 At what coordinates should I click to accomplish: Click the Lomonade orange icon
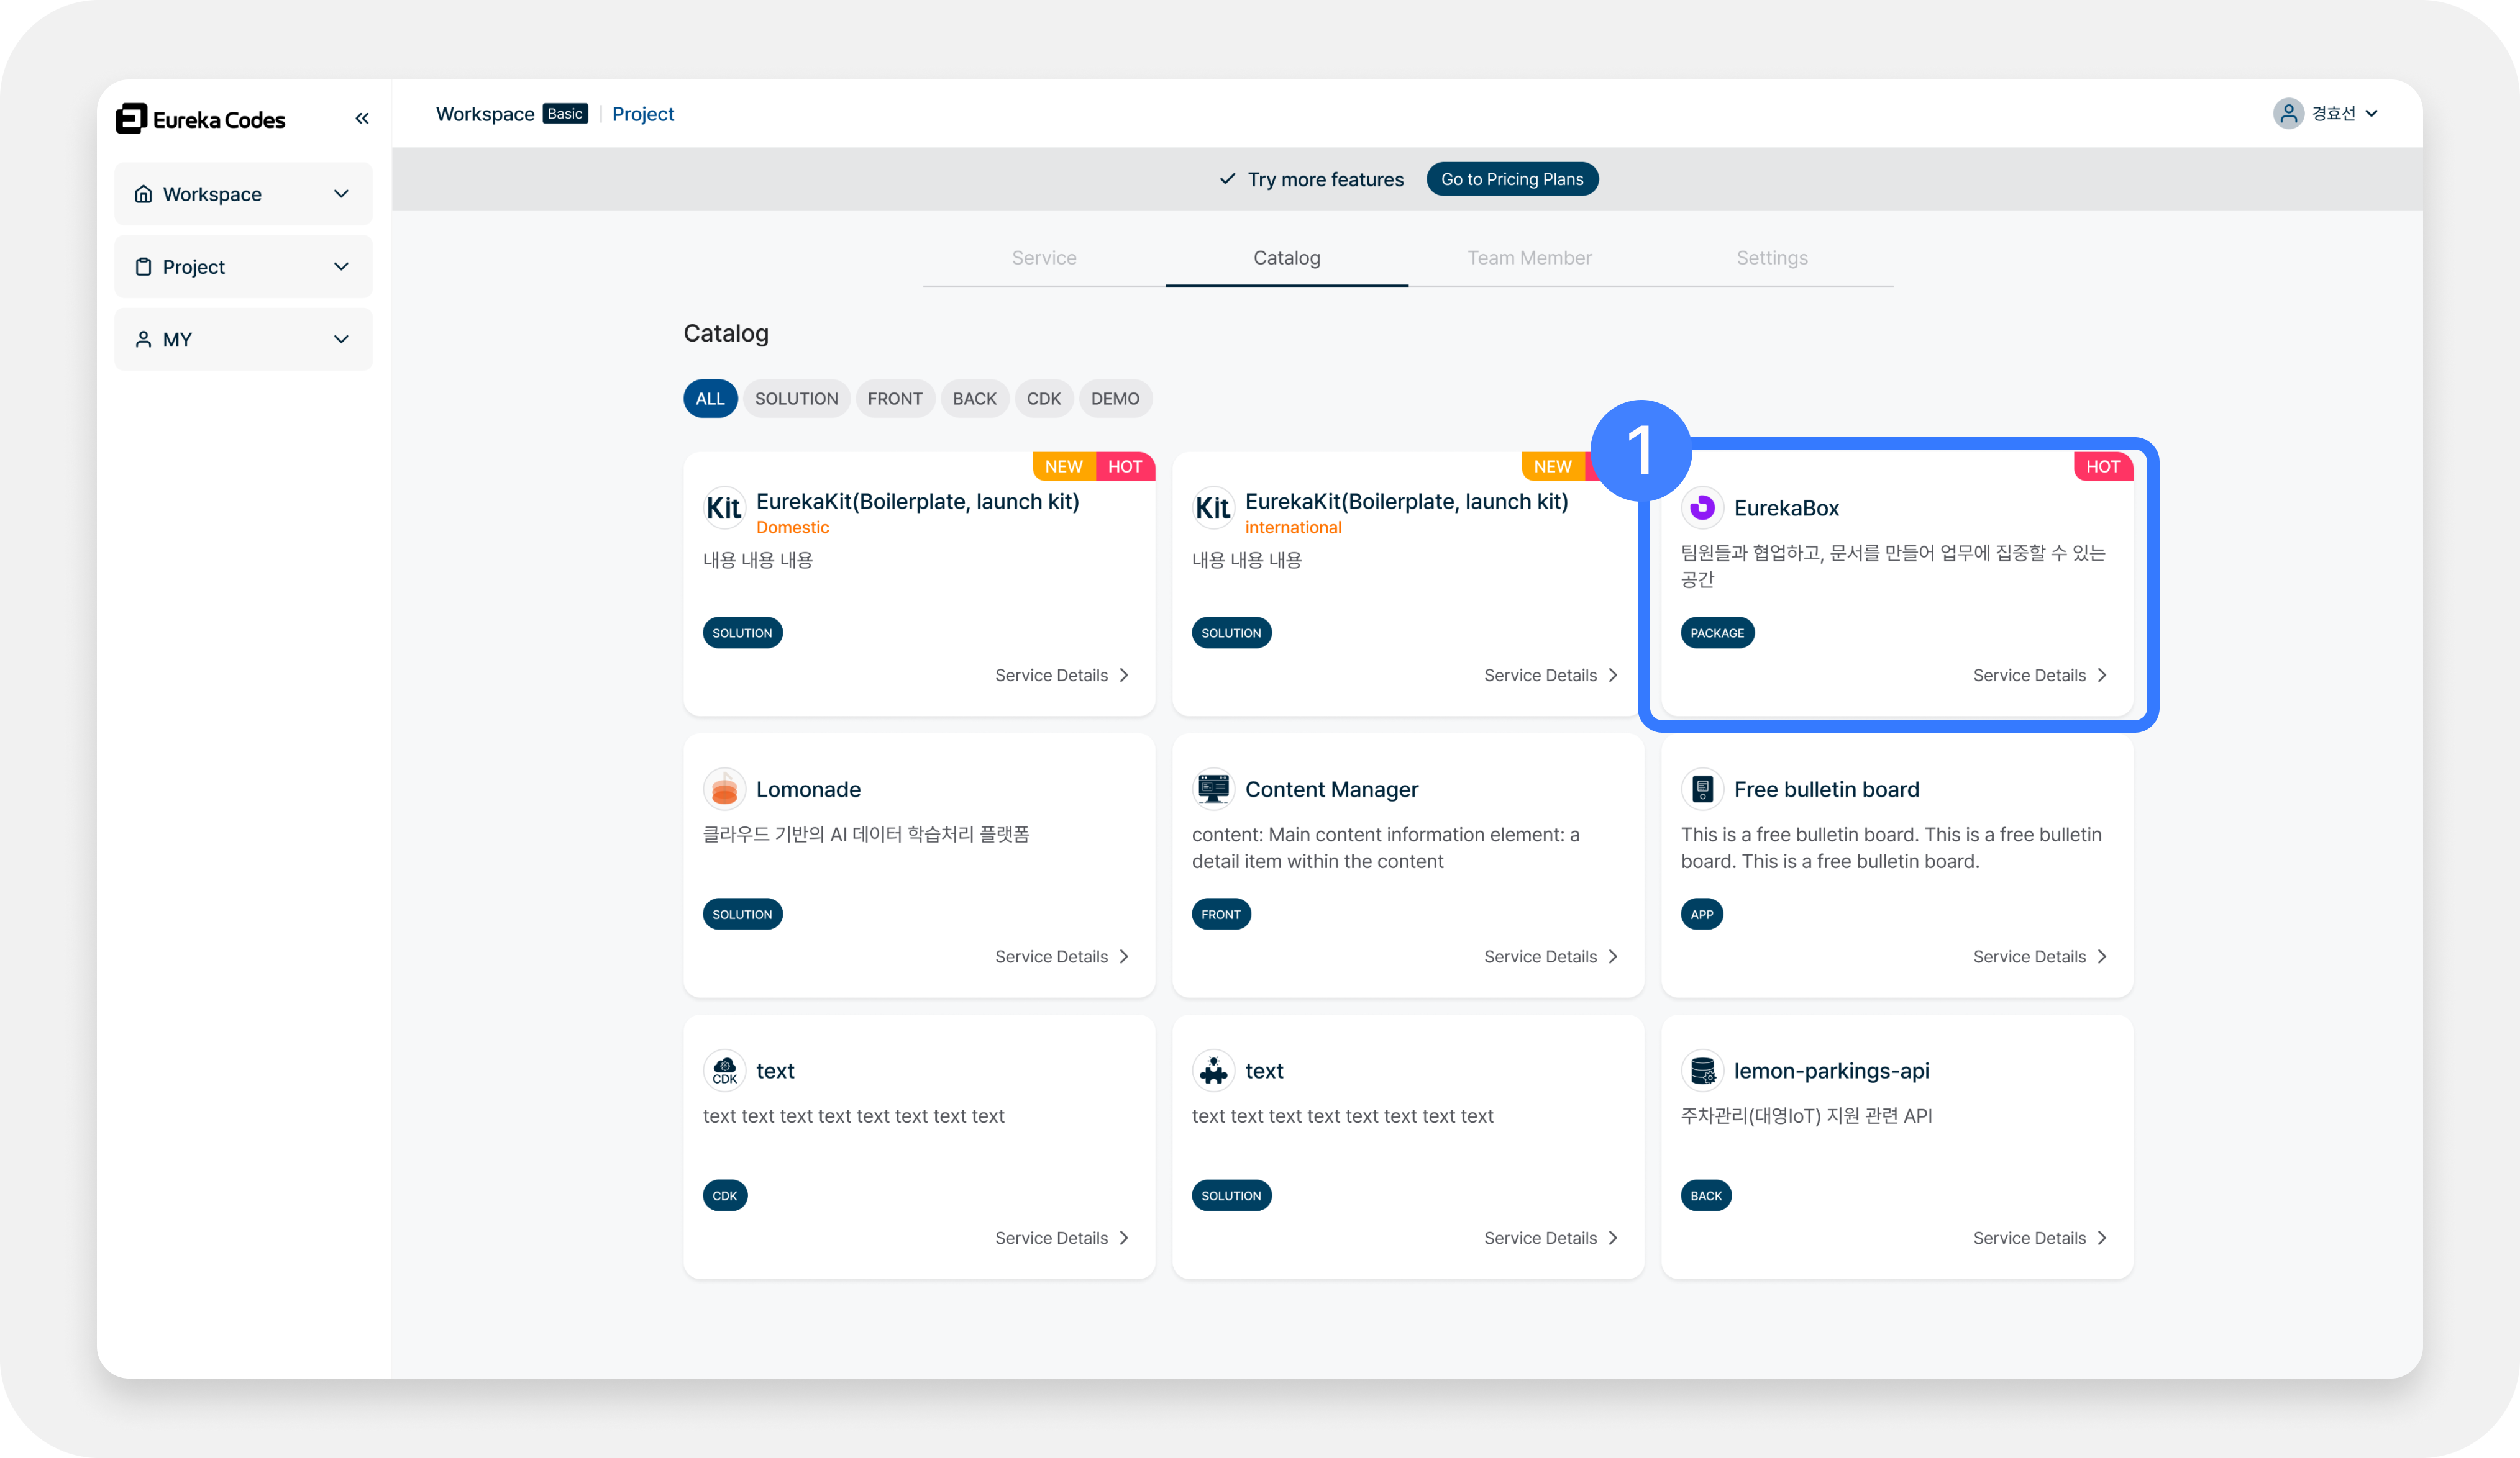point(724,789)
